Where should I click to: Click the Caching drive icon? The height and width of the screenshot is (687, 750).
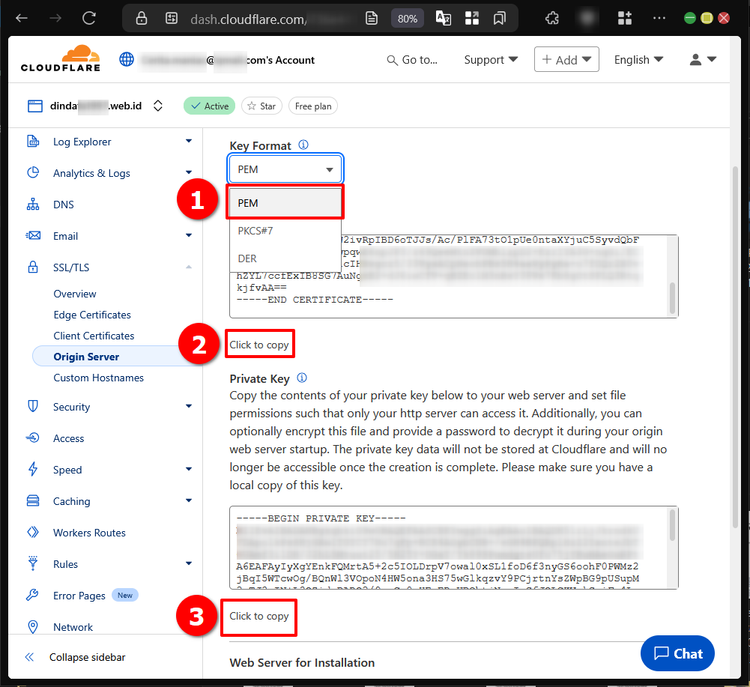coord(33,500)
